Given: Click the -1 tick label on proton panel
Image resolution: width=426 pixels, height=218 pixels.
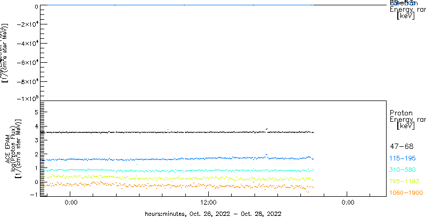Looking at the screenshot, I should pyautogui.click(x=34, y=194).
